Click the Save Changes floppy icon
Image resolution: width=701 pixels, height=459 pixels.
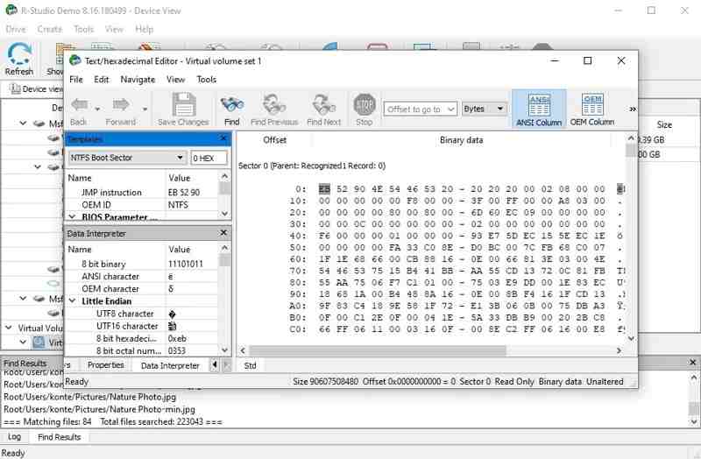184,105
